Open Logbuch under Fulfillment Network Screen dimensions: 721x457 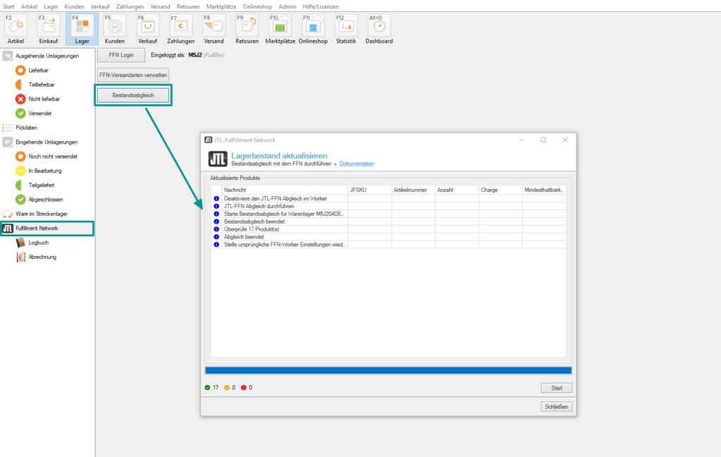click(38, 243)
